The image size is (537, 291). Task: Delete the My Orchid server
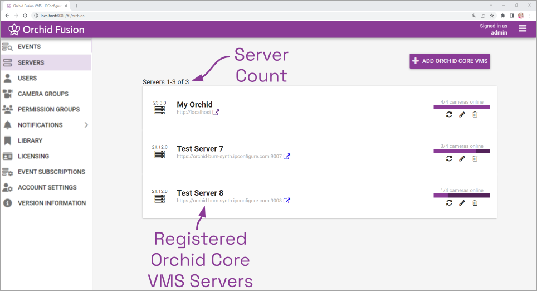(475, 114)
